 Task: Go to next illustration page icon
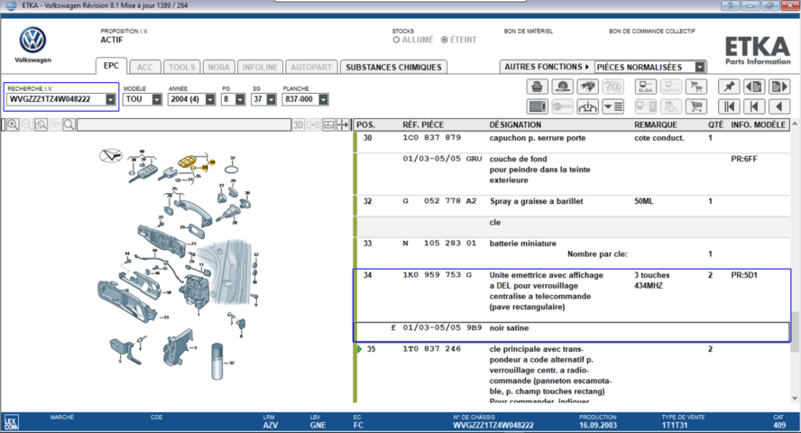click(779, 87)
